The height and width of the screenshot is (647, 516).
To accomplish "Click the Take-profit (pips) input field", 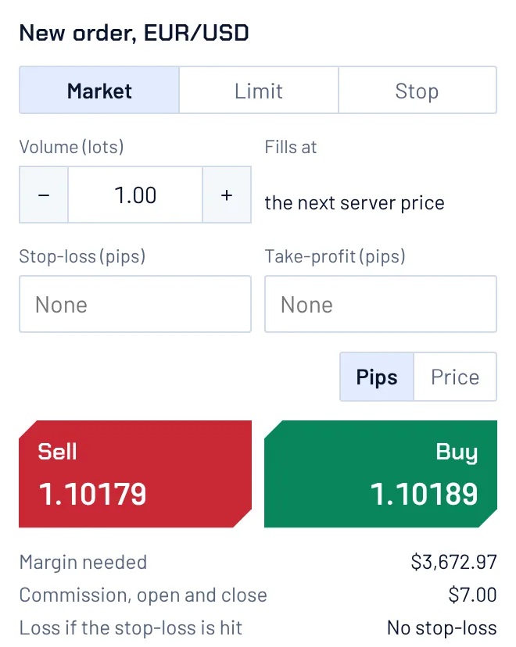I will coord(381,304).
